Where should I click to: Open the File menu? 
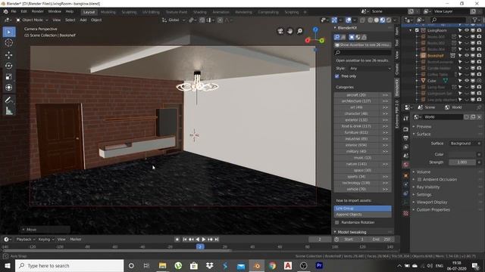click(x=14, y=11)
